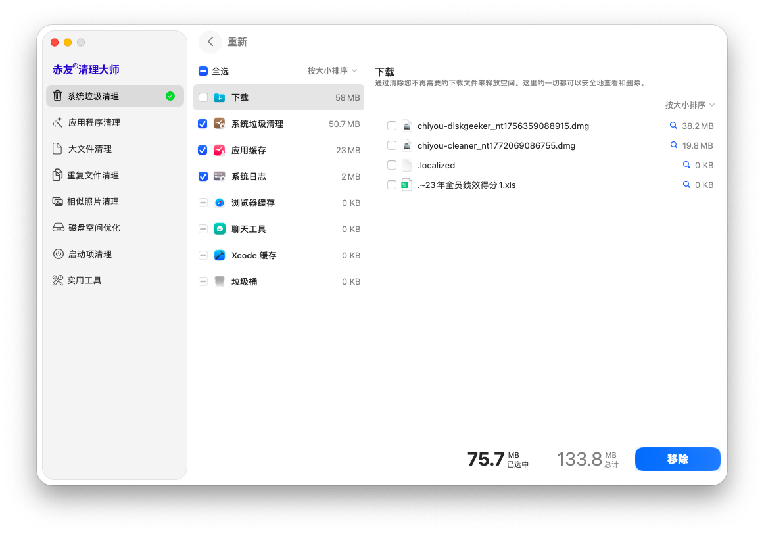Open the right panel 按大小排序 dropdown
This screenshot has height=534, width=764.
click(691, 104)
